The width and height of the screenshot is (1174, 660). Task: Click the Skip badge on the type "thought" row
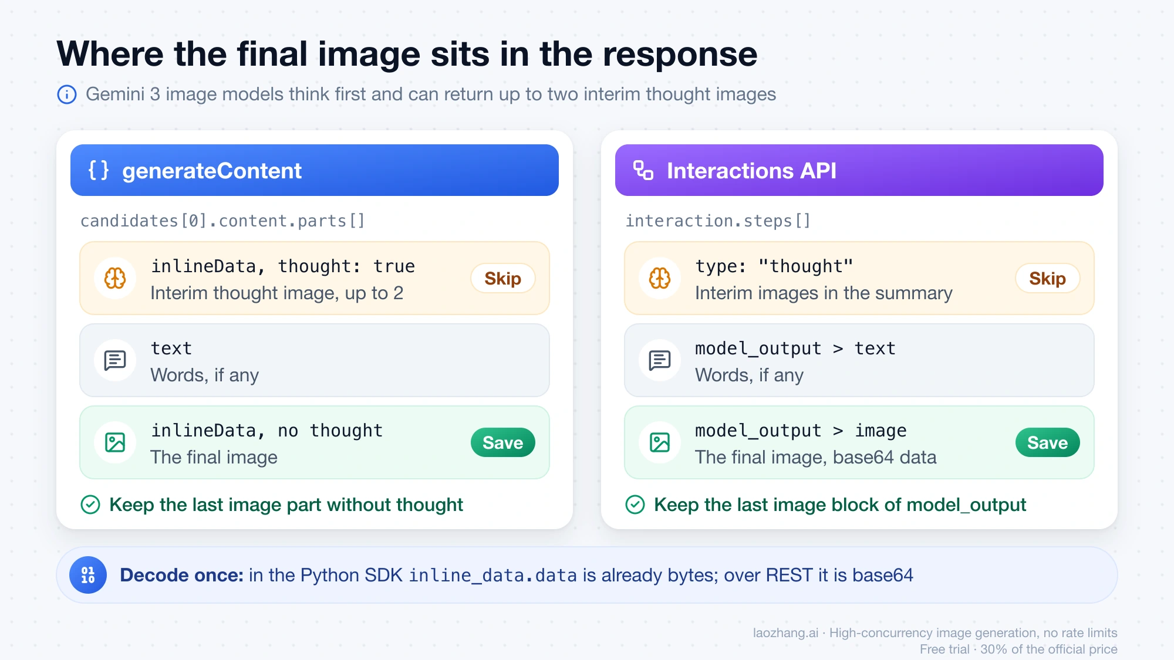1048,278
